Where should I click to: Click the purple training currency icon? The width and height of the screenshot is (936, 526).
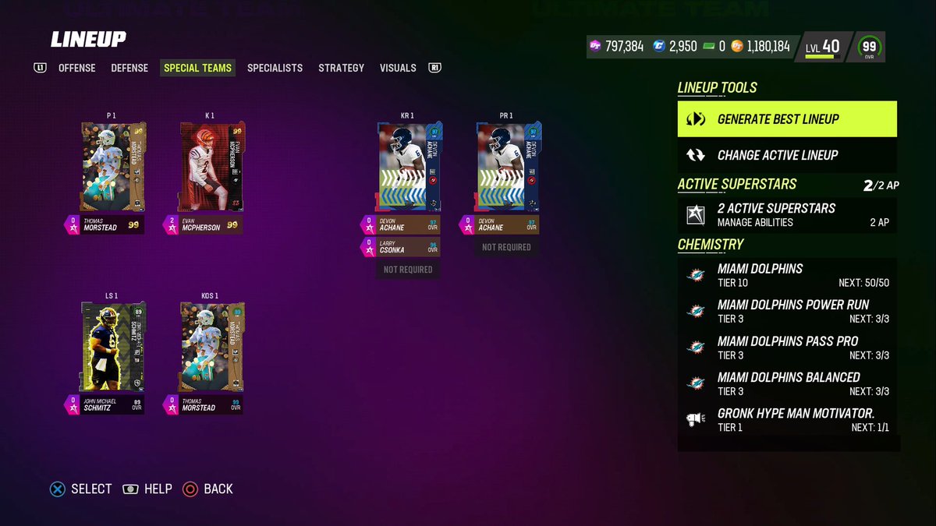(595, 47)
